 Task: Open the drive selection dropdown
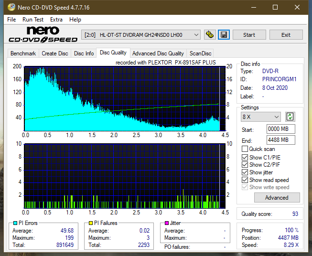point(141,35)
